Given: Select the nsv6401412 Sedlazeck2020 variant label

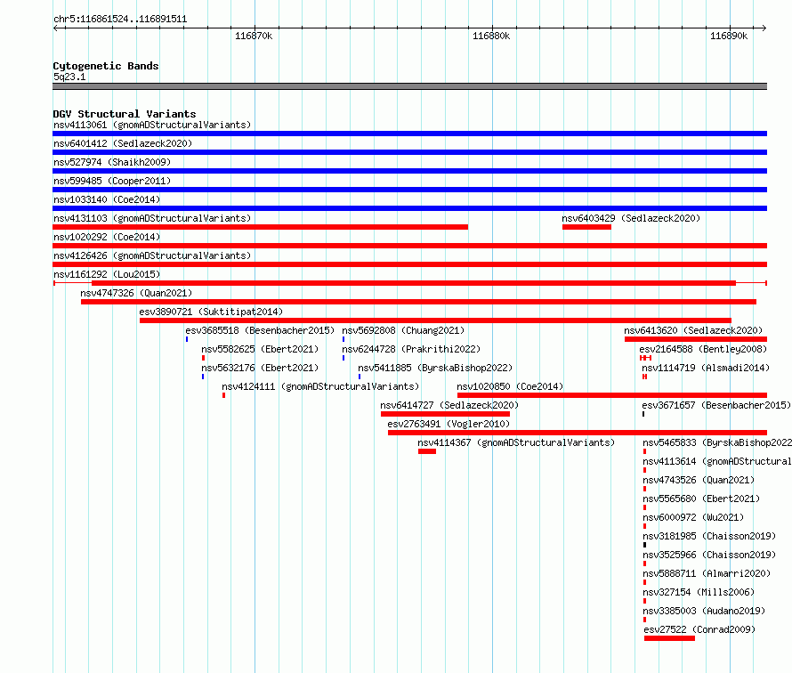Looking at the screenshot, I should click(x=123, y=143).
